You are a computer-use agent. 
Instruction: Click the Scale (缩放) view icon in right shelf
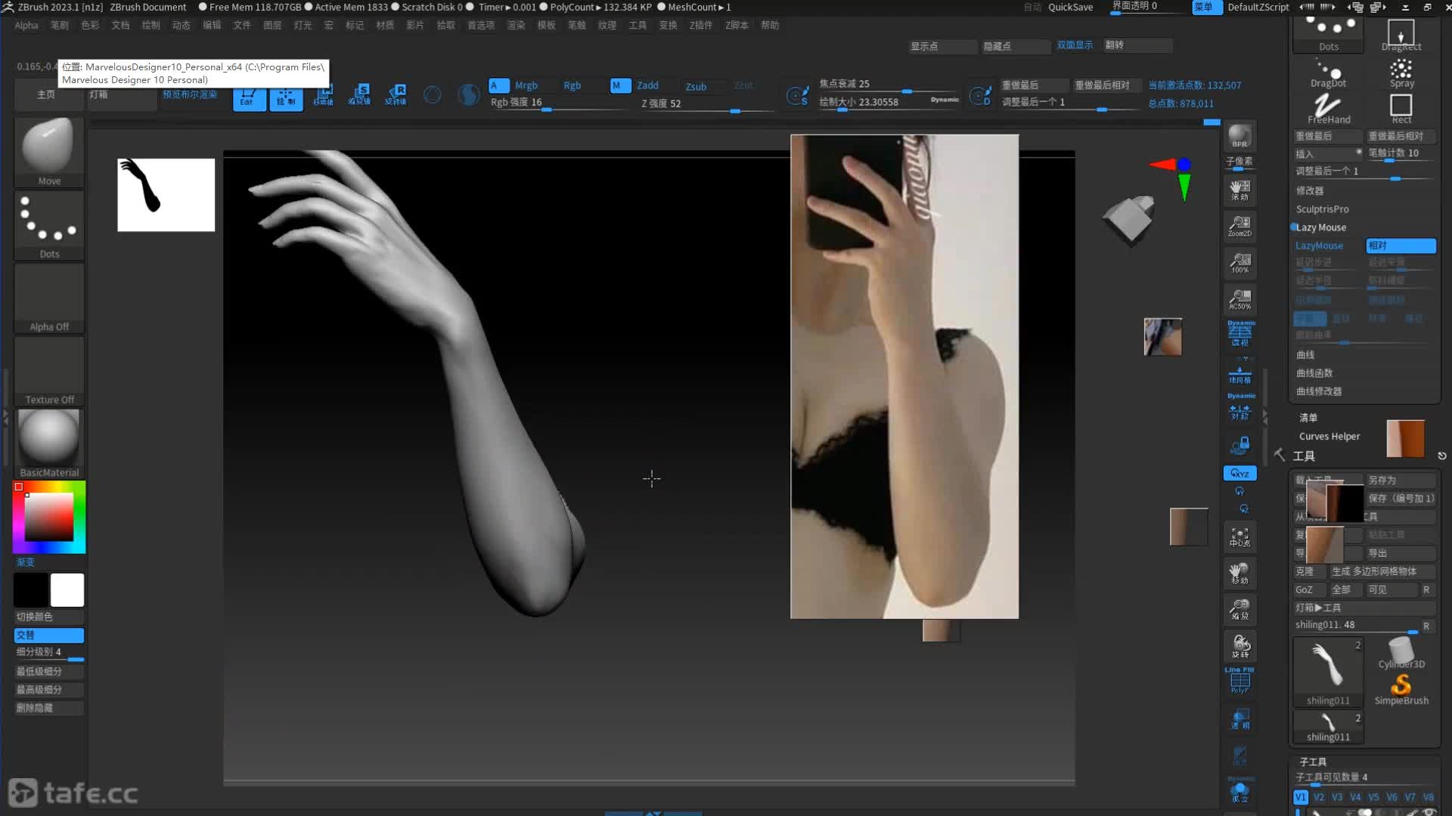(x=1239, y=610)
